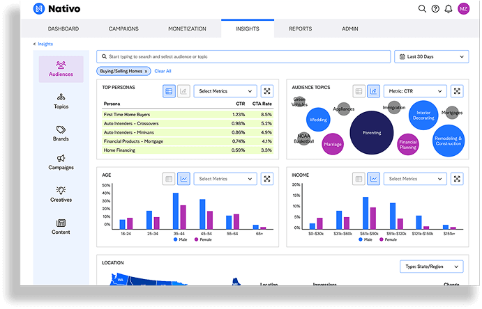Switch Income panel to chart view
482x309 pixels.
tap(373, 179)
